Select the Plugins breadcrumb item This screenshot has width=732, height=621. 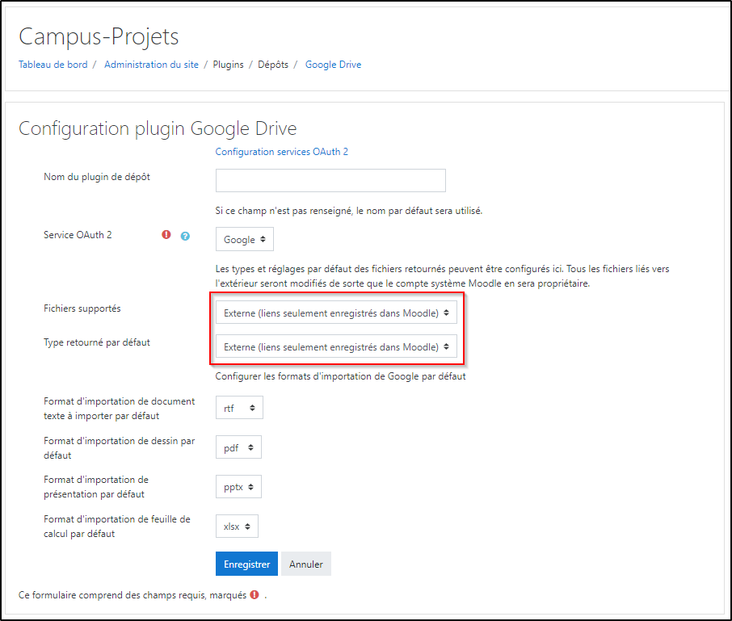[228, 65]
